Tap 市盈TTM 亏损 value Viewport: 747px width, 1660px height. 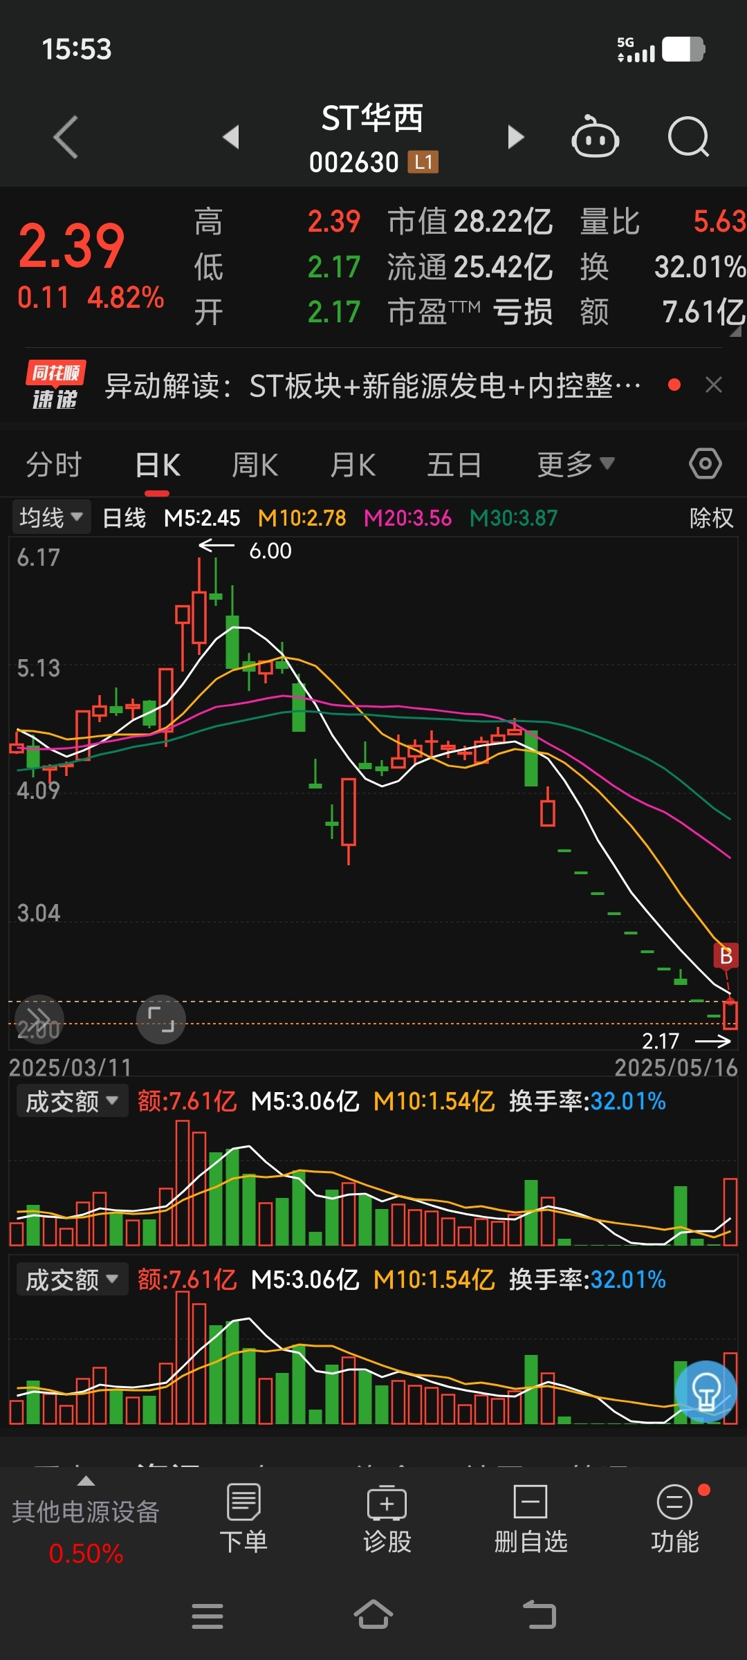tap(470, 312)
